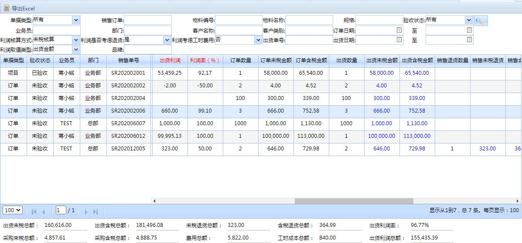522x243 pixels.
Task: Open blue tax-included amount 113,000.00 link
Action: (417, 136)
